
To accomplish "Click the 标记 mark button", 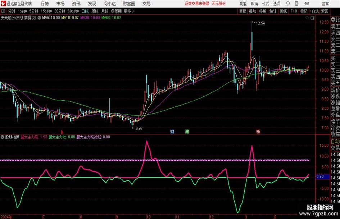I will (304, 11).
